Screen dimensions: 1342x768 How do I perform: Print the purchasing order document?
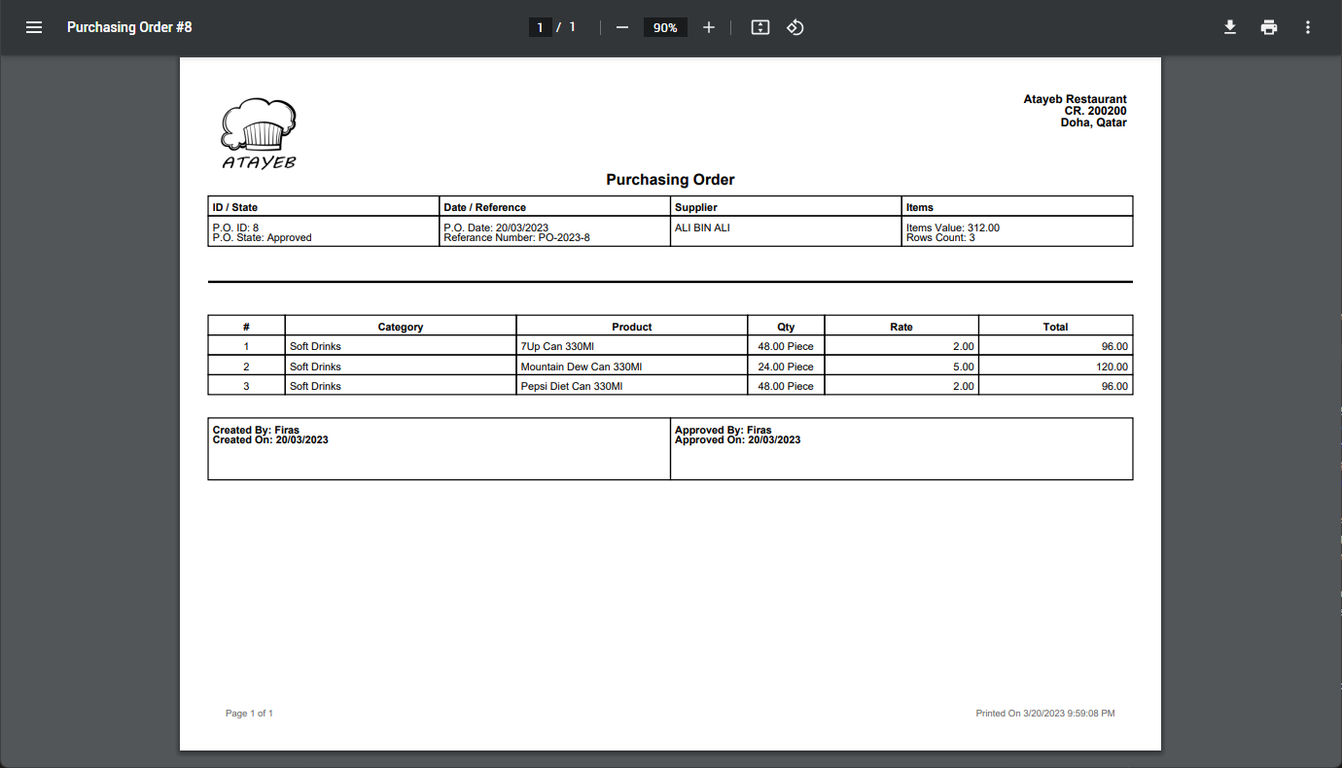pyautogui.click(x=1269, y=27)
